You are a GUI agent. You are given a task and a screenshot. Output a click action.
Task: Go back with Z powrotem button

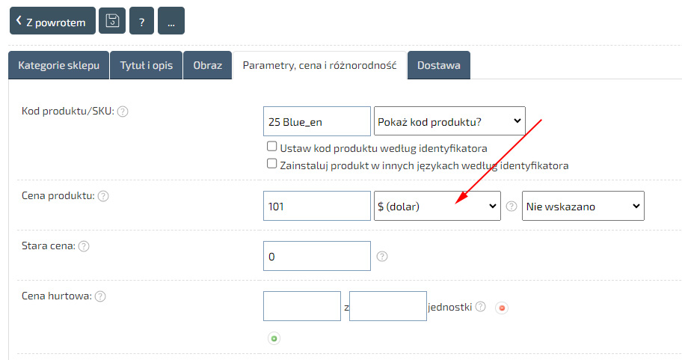(x=52, y=22)
